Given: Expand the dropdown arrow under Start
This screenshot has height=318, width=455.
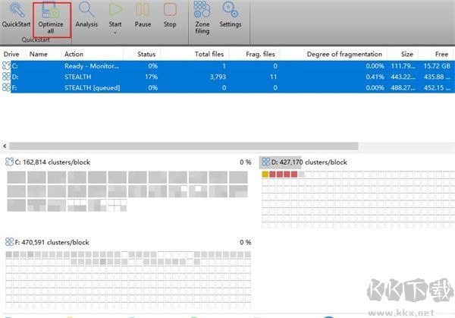Looking at the screenshot, I should 115,33.
